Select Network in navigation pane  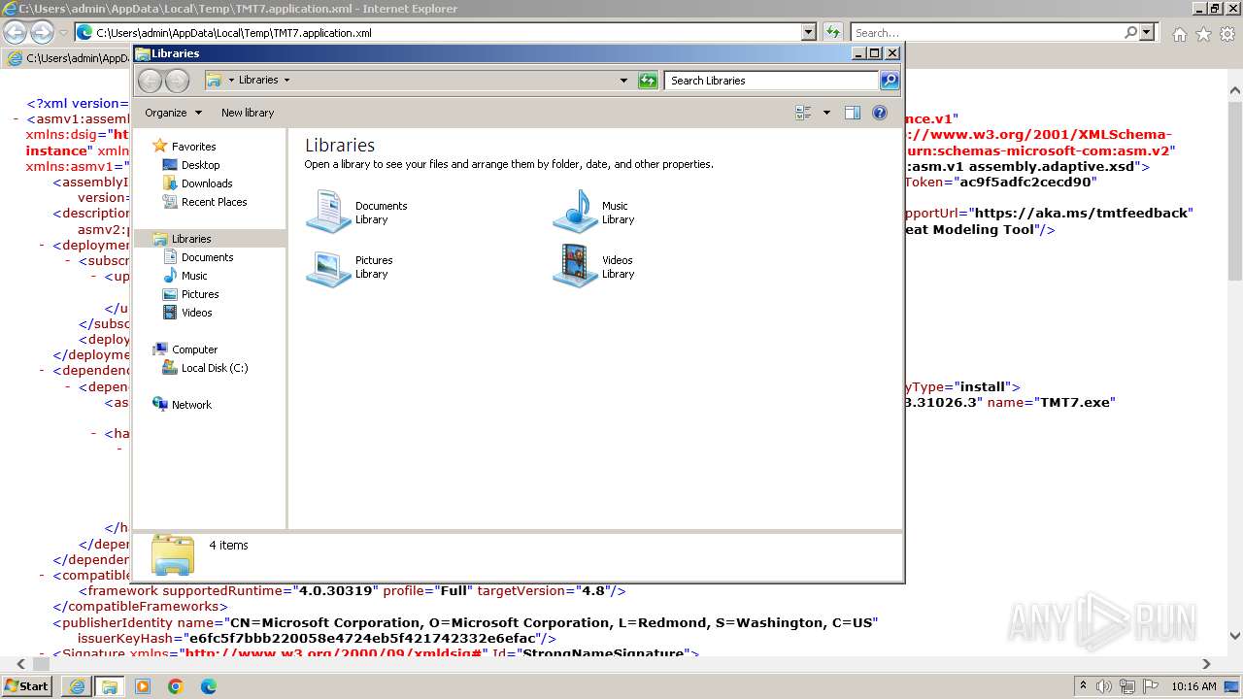click(191, 405)
